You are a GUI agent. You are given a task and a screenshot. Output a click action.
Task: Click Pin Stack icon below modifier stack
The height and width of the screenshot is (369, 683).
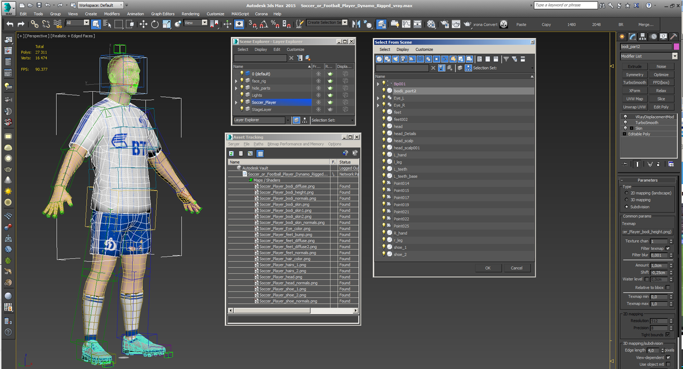click(x=625, y=164)
